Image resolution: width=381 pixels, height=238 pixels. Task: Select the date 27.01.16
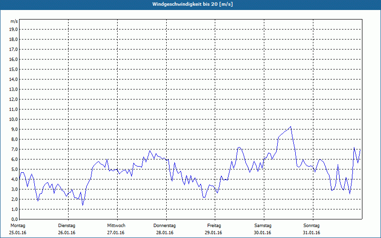click(116, 233)
